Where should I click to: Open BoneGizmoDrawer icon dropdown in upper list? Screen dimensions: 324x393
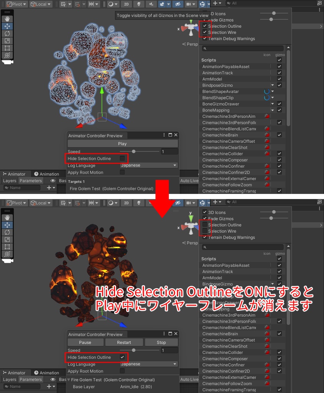[272, 104]
